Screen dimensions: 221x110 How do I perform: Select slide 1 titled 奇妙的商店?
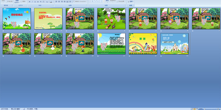17,19
